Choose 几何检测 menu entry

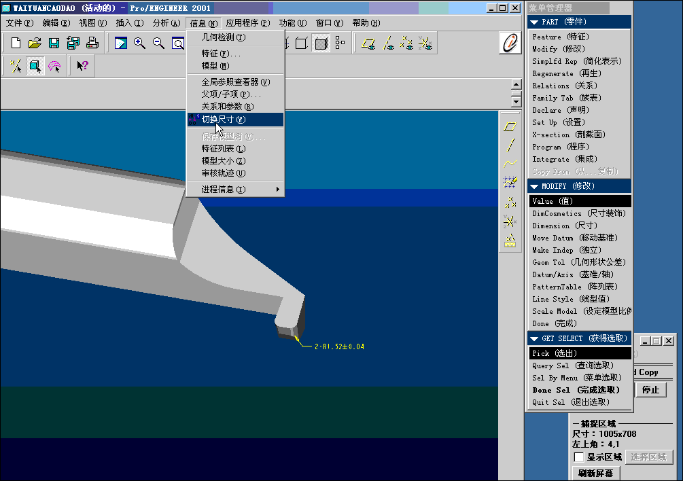click(235, 37)
